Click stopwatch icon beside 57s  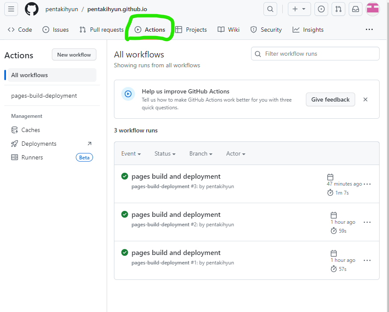334,269
